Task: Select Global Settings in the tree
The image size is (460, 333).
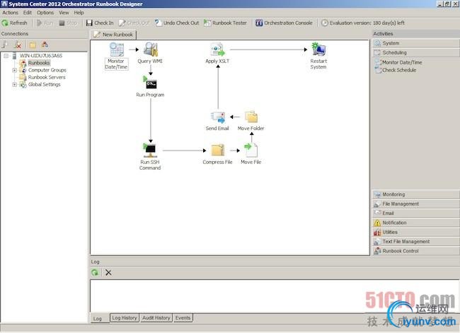Action: 45,84
